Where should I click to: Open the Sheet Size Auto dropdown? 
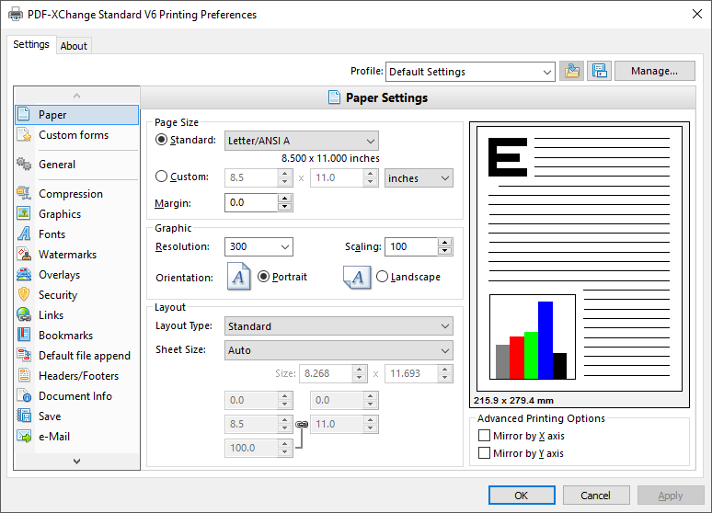click(339, 350)
